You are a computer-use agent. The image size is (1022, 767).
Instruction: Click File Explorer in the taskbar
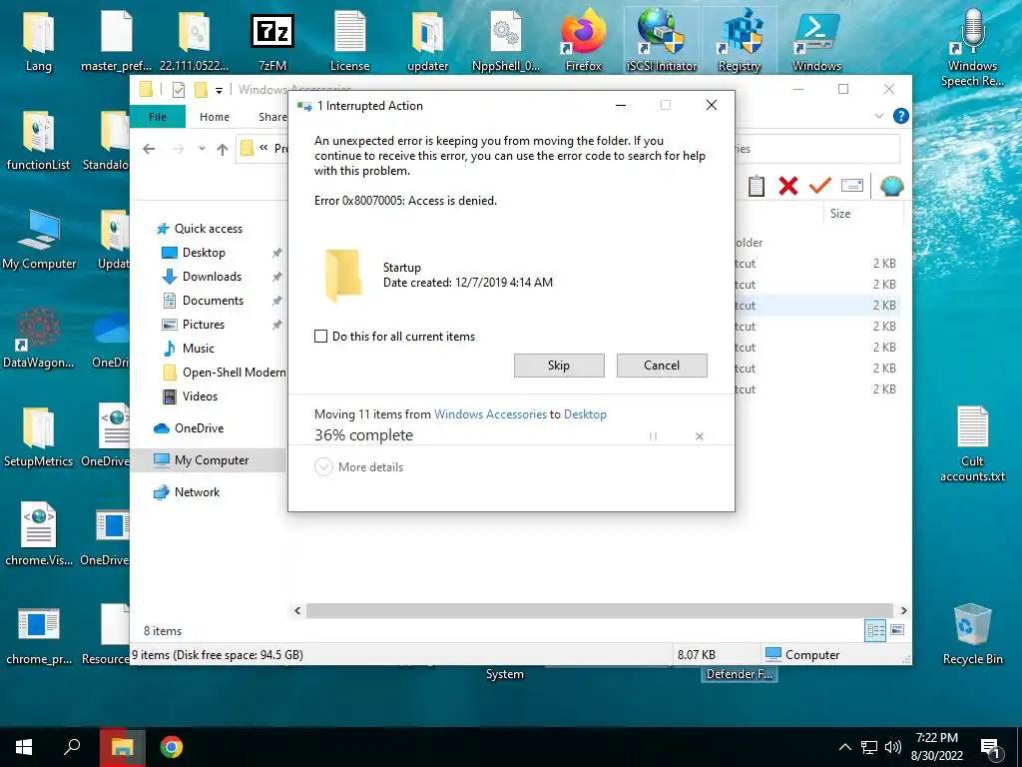(x=122, y=747)
